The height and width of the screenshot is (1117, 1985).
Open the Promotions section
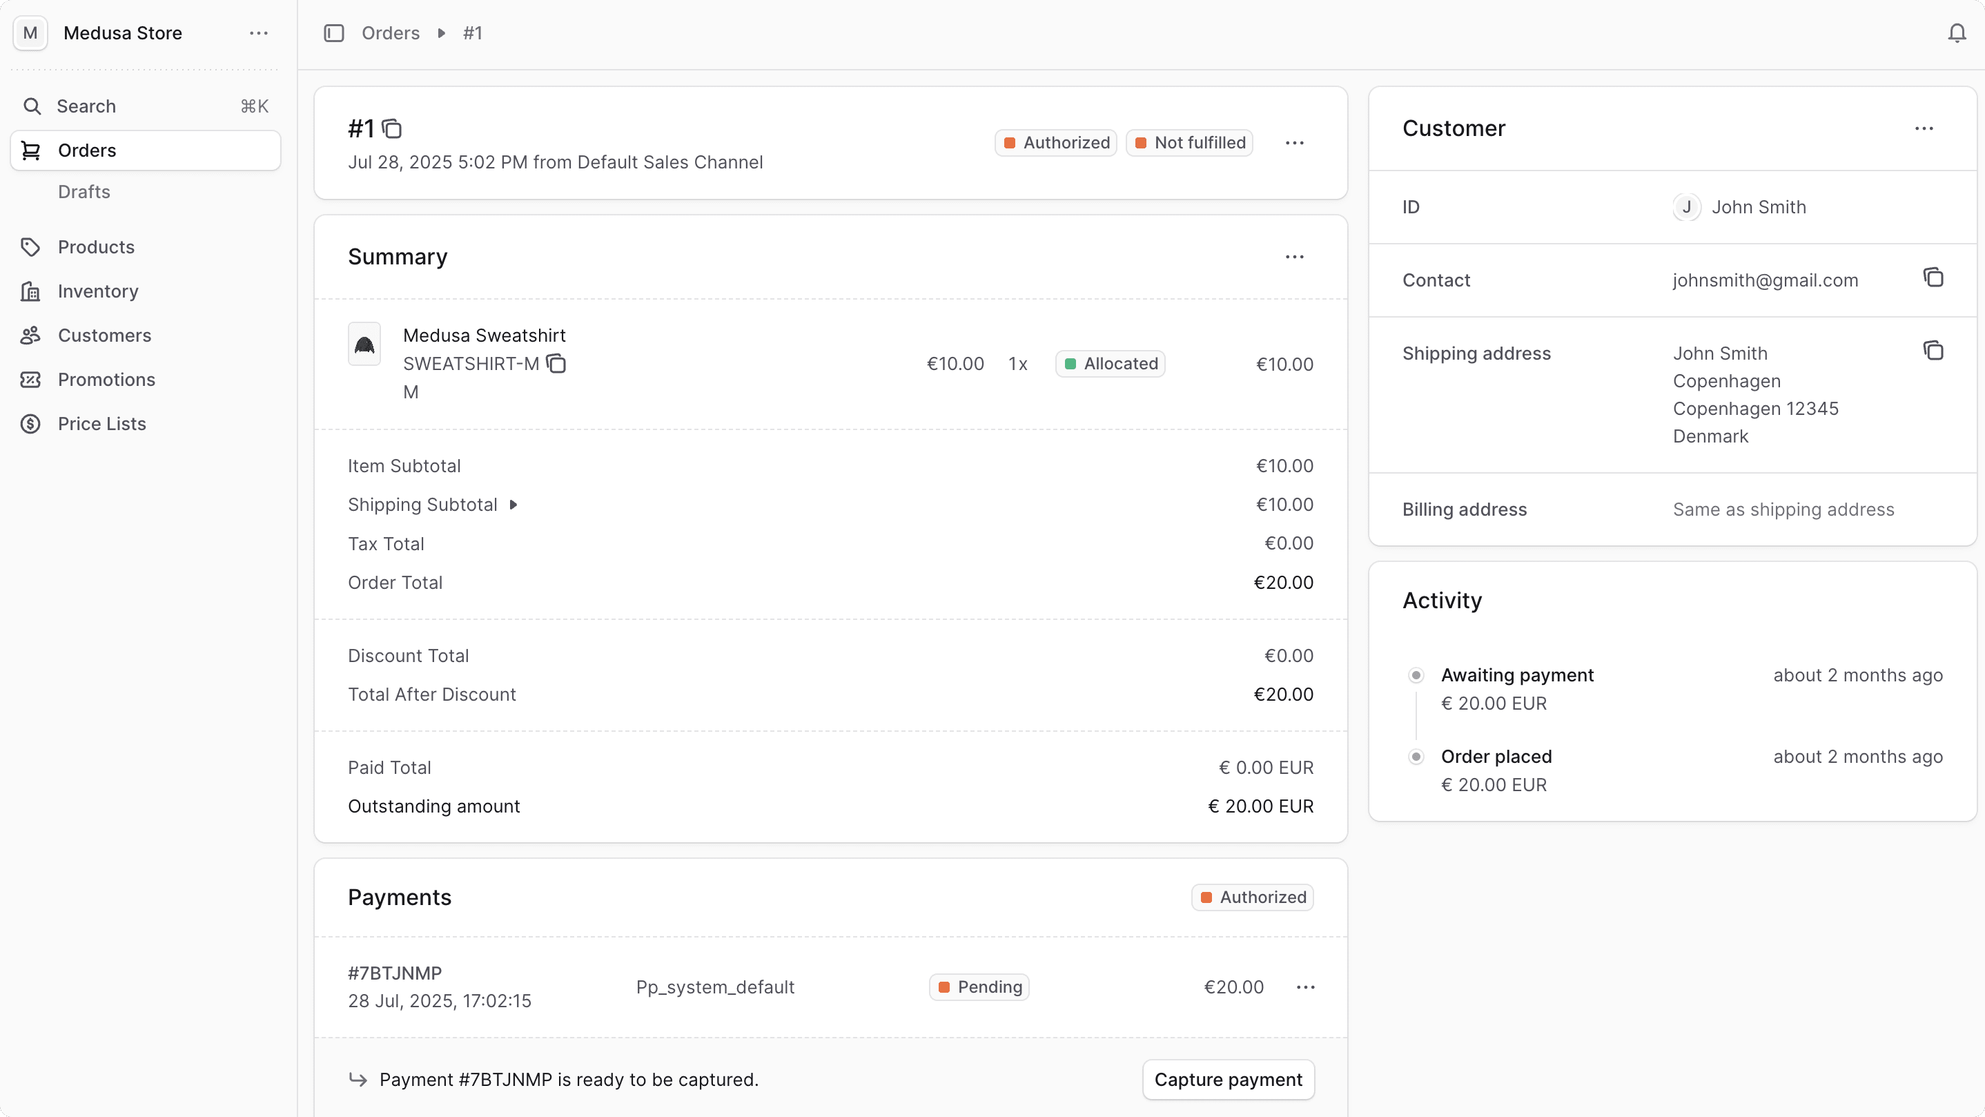[x=107, y=379]
